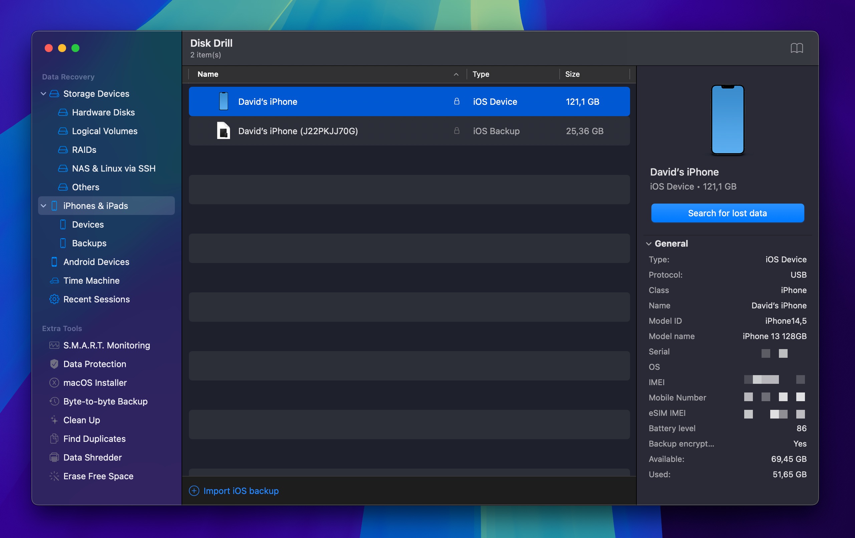Viewport: 855px width, 538px height.
Task: Click the Recent Sessions gear icon
Action: [54, 299]
